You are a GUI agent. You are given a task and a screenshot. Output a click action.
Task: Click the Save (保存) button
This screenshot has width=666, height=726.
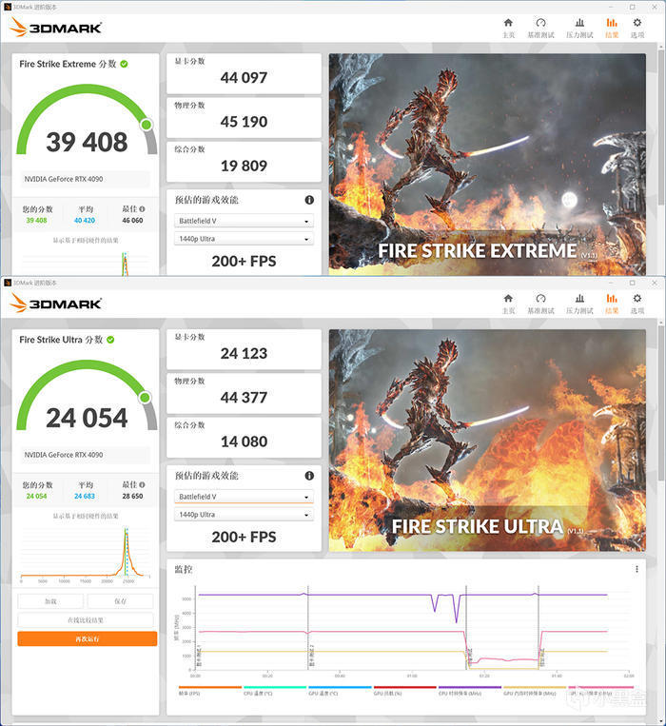point(120,601)
